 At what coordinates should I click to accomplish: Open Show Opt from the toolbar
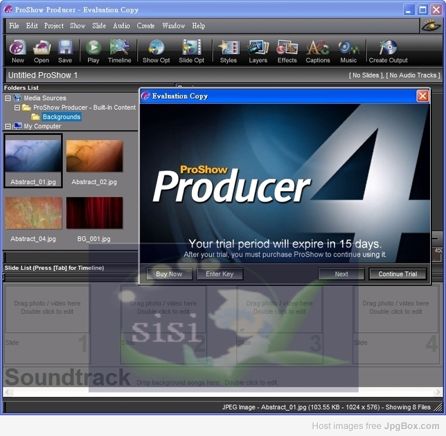[156, 50]
